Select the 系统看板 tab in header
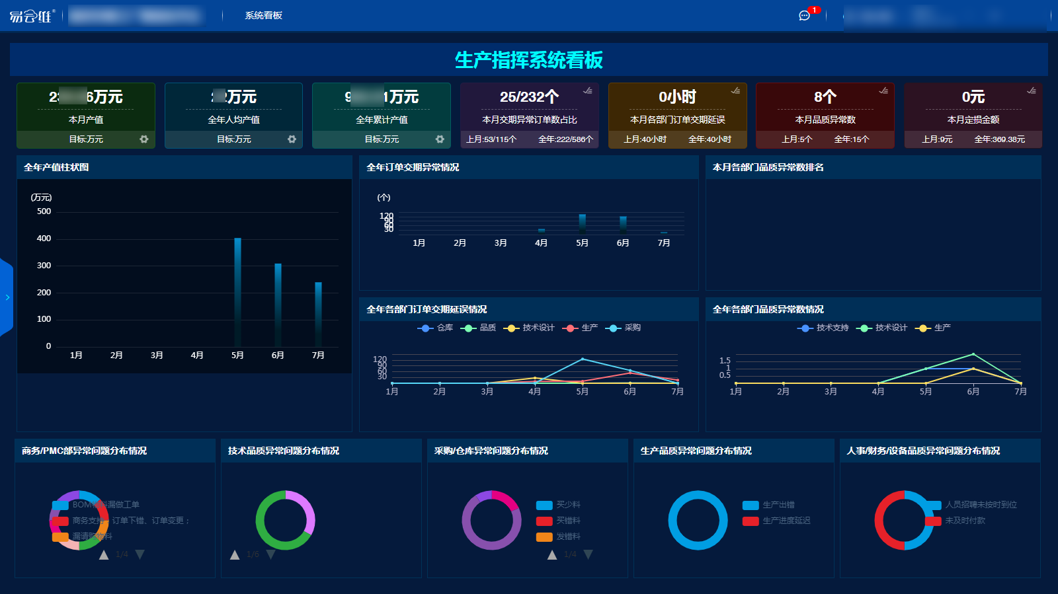This screenshot has width=1058, height=594. pos(263,15)
